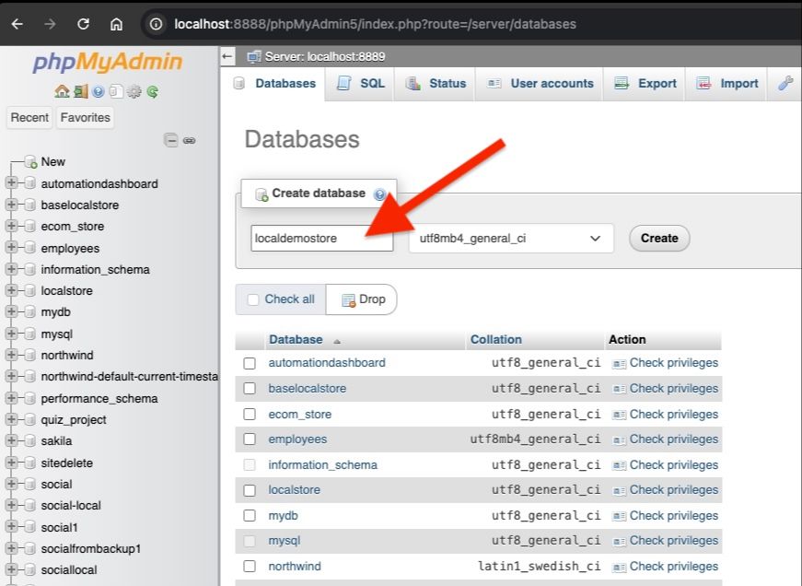Viewport: 802px width, 586px height.
Task: Open the utf8mb4_general_ci collation dropdown
Action: 511,238
